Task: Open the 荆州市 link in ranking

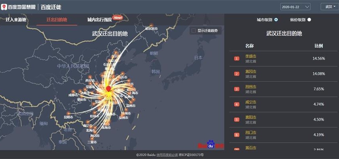Action: [x=250, y=87]
